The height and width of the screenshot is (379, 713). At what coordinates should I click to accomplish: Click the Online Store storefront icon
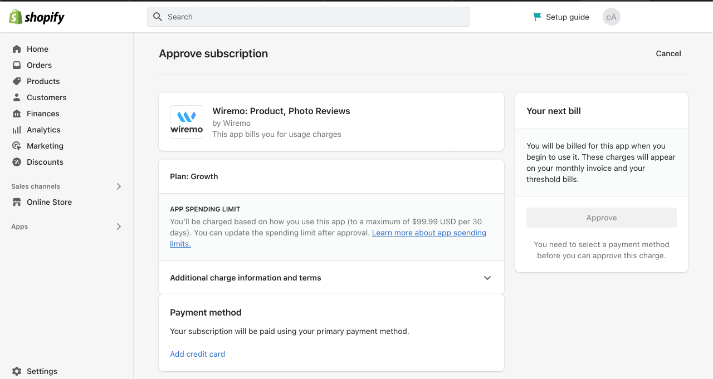tap(17, 202)
